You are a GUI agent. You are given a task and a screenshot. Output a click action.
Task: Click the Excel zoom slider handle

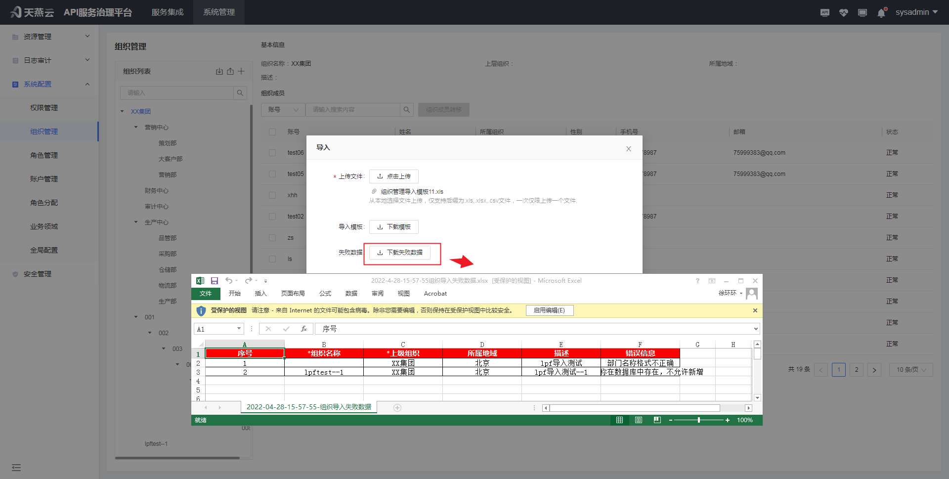coord(699,420)
